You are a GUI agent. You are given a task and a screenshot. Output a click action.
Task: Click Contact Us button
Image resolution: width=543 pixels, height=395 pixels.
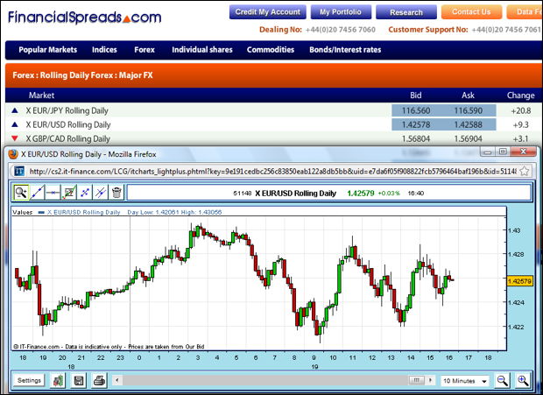click(471, 12)
